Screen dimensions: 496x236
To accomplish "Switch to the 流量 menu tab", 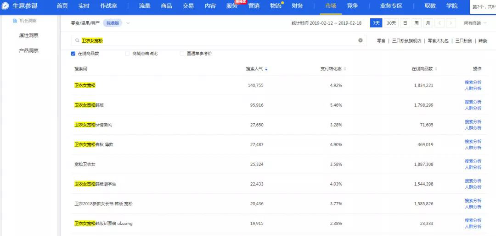I will (145, 5).
